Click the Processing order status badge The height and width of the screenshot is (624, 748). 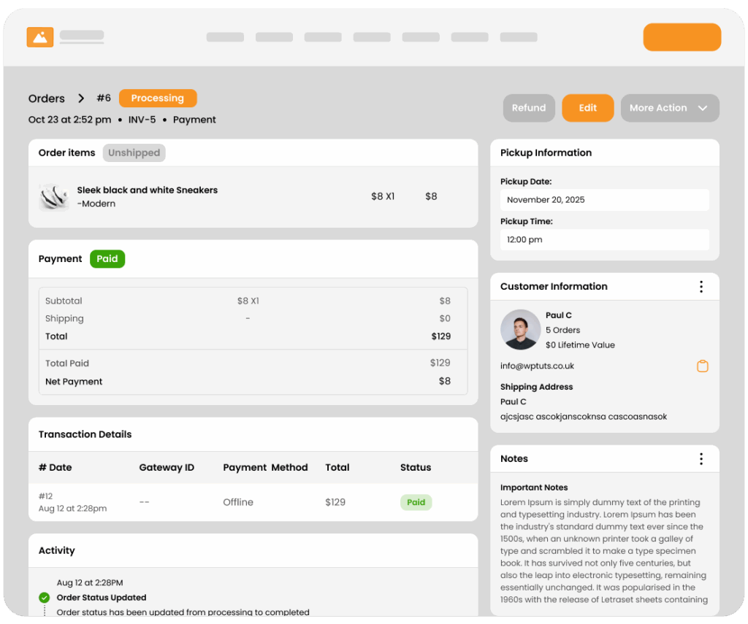(x=158, y=99)
